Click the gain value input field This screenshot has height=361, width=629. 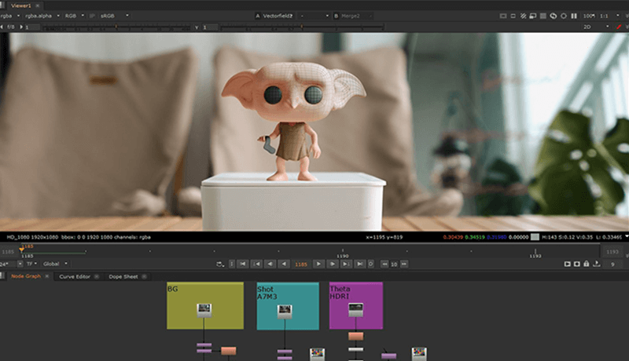[32, 27]
